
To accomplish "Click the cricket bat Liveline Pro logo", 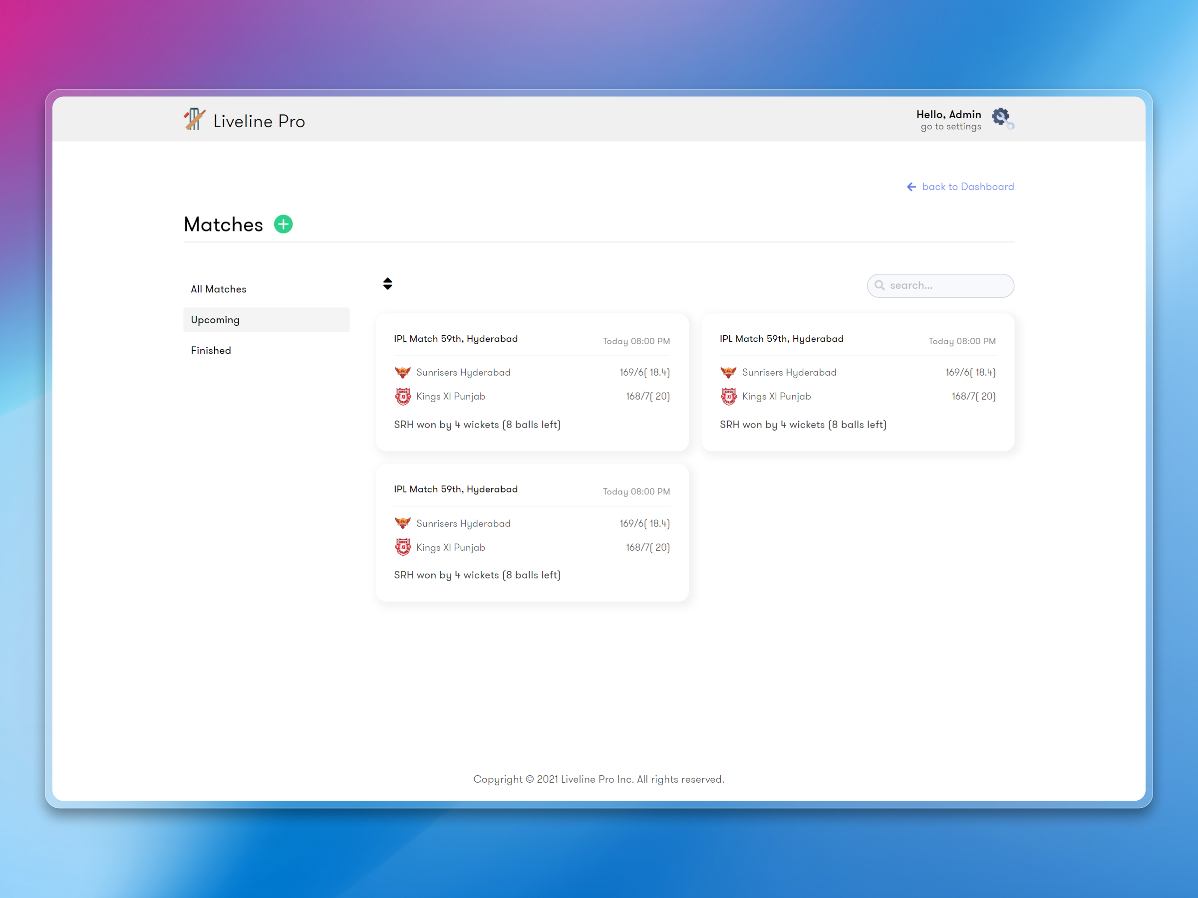I will 195,120.
